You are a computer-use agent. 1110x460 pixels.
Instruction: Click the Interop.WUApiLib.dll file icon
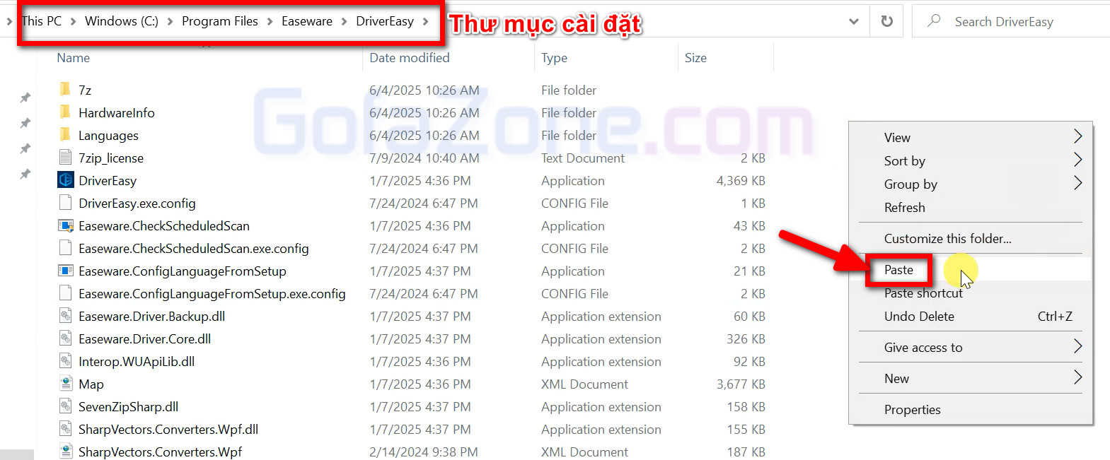coord(65,362)
